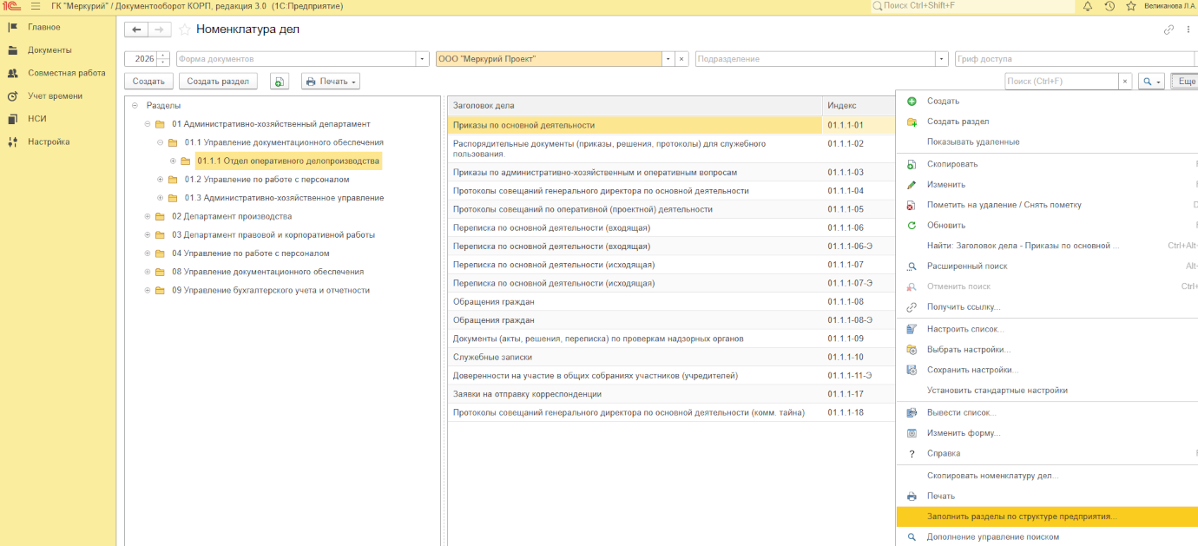Expand the 02 Департамент производства section
1198x546 pixels.
pyautogui.click(x=148, y=216)
